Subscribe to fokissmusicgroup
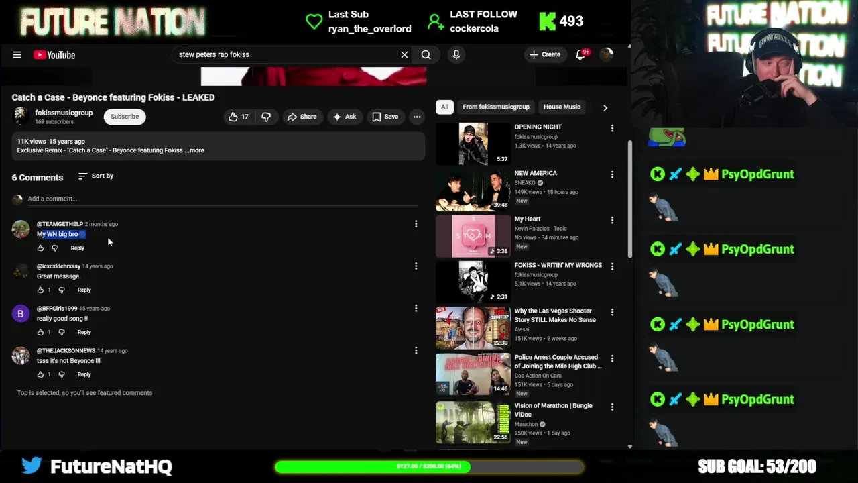 [x=125, y=117]
